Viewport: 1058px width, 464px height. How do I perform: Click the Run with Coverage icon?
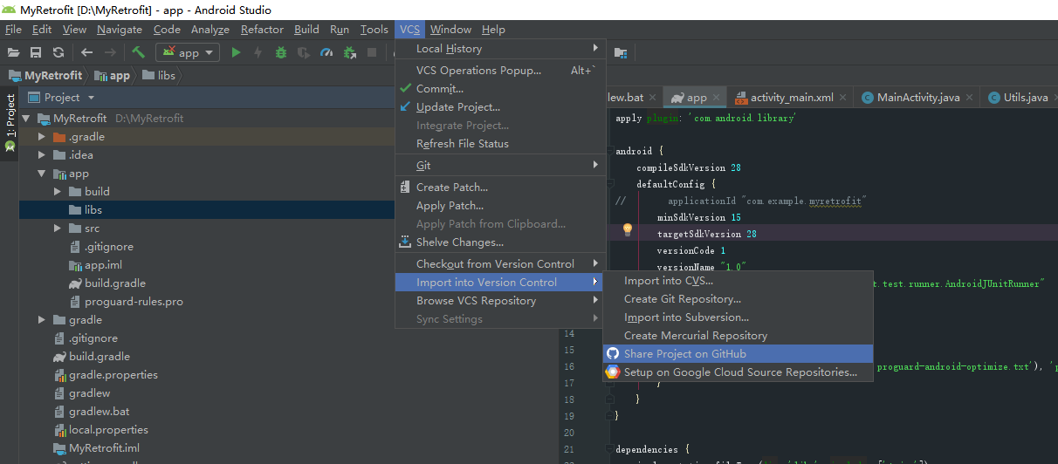coord(304,52)
